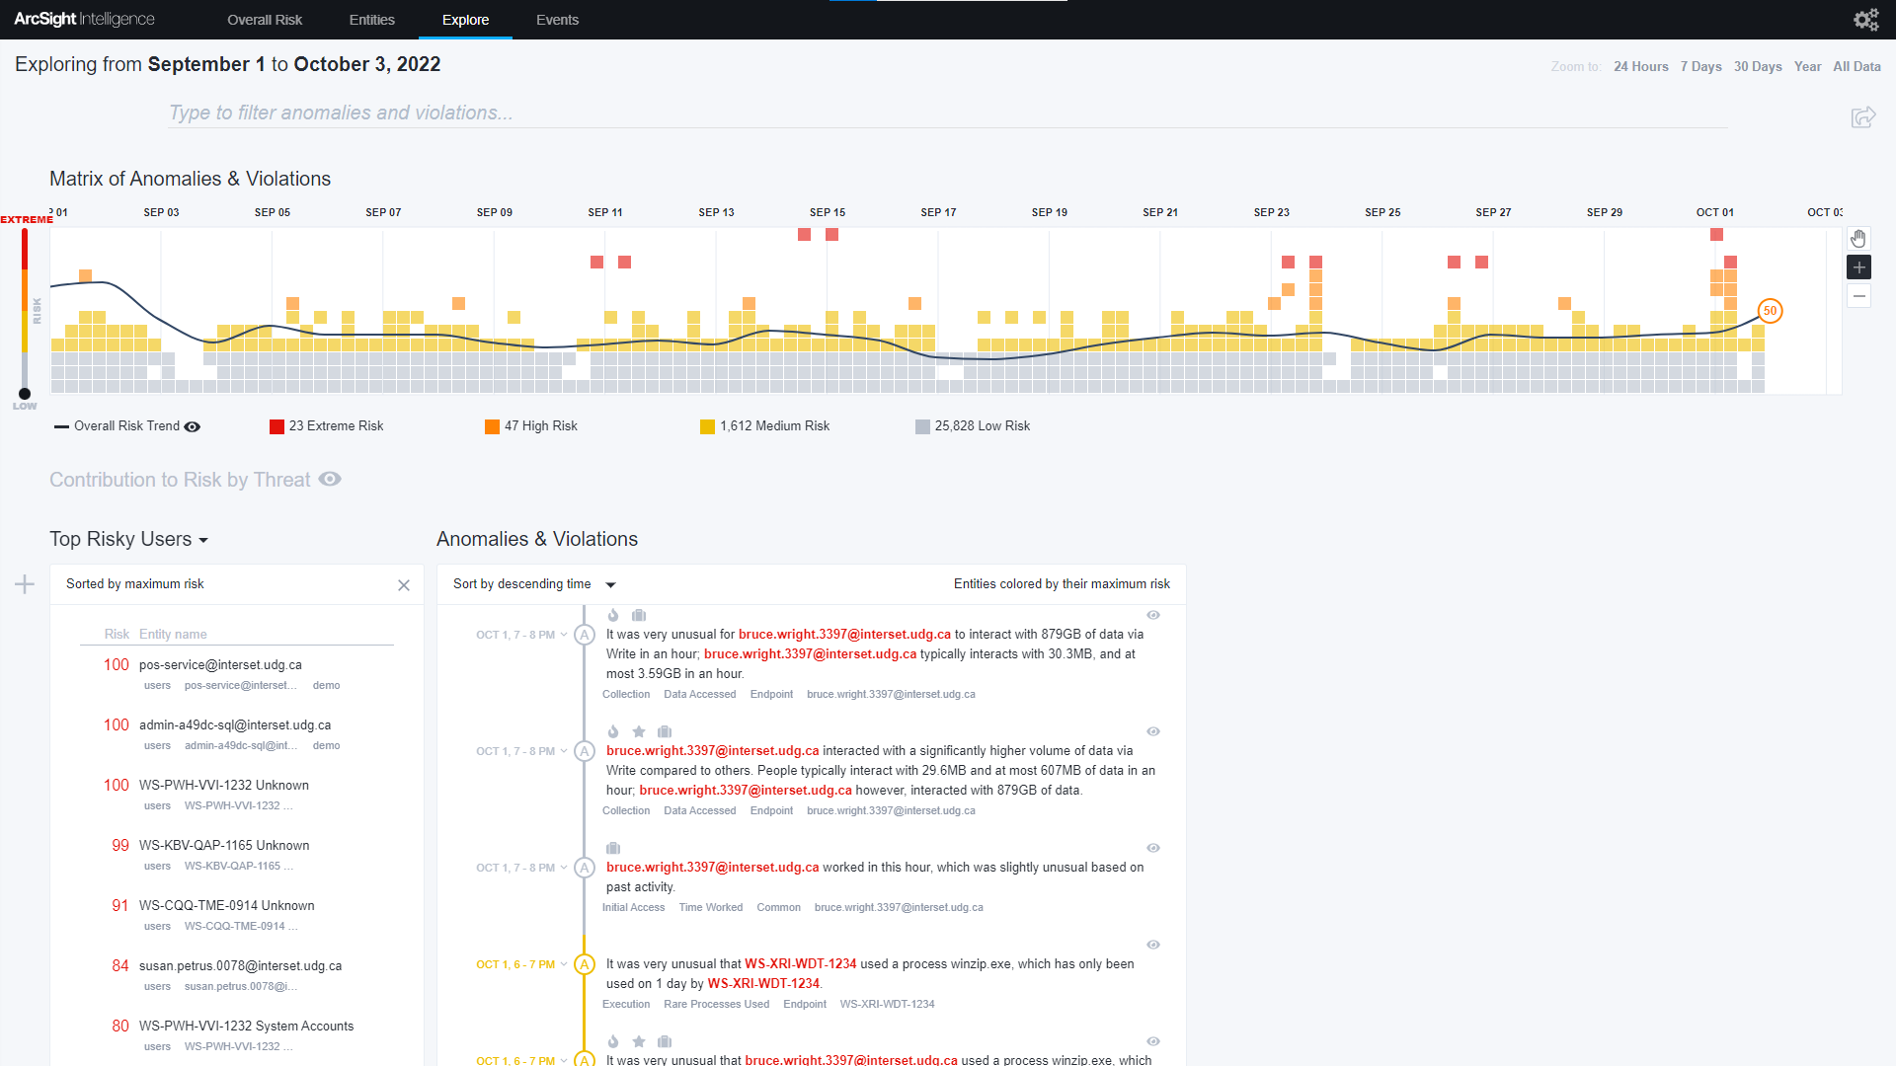Add a new risky entities panel with plus
Screen dimensions: 1896x1066
25,584
